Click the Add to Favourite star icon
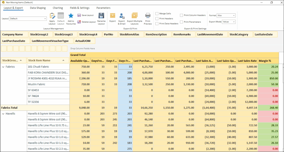 pos(71,16)
